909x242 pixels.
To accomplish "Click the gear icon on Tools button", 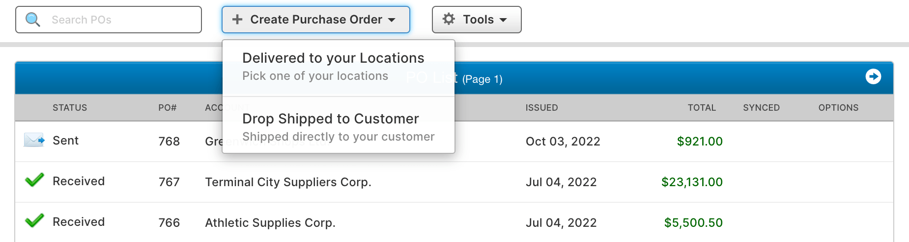I will (449, 19).
